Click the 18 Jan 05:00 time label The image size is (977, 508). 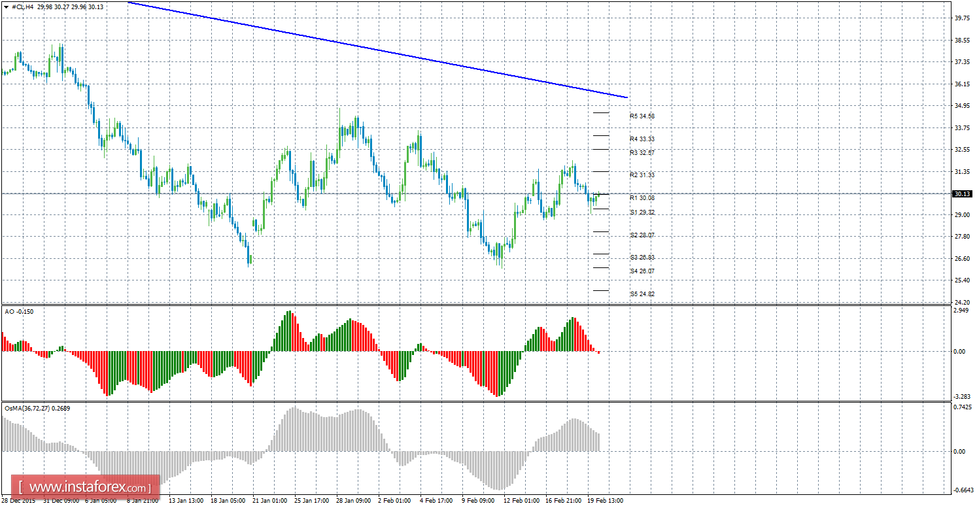tap(228, 501)
